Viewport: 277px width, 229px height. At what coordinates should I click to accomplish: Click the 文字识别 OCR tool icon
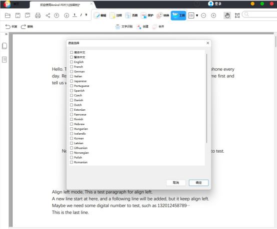click(117, 26)
